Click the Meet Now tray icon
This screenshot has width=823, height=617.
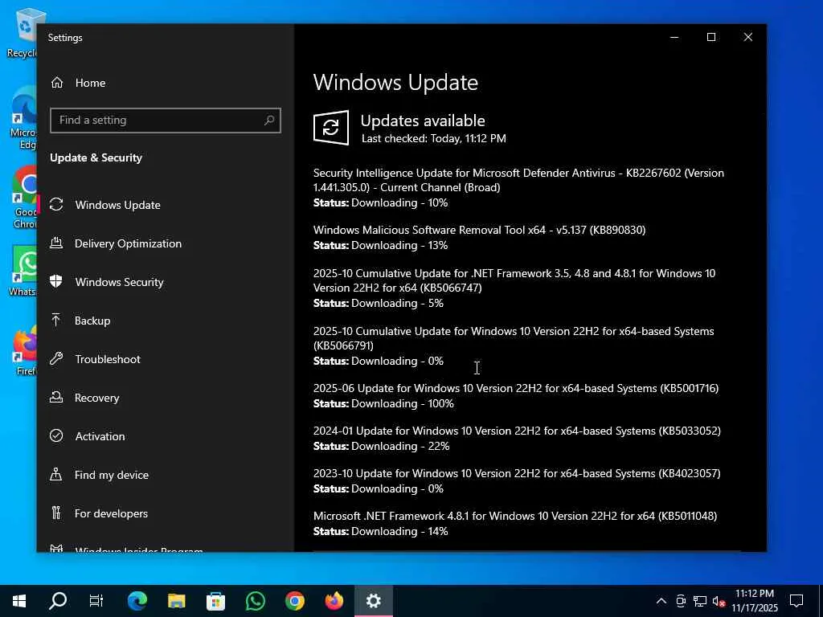click(x=681, y=601)
